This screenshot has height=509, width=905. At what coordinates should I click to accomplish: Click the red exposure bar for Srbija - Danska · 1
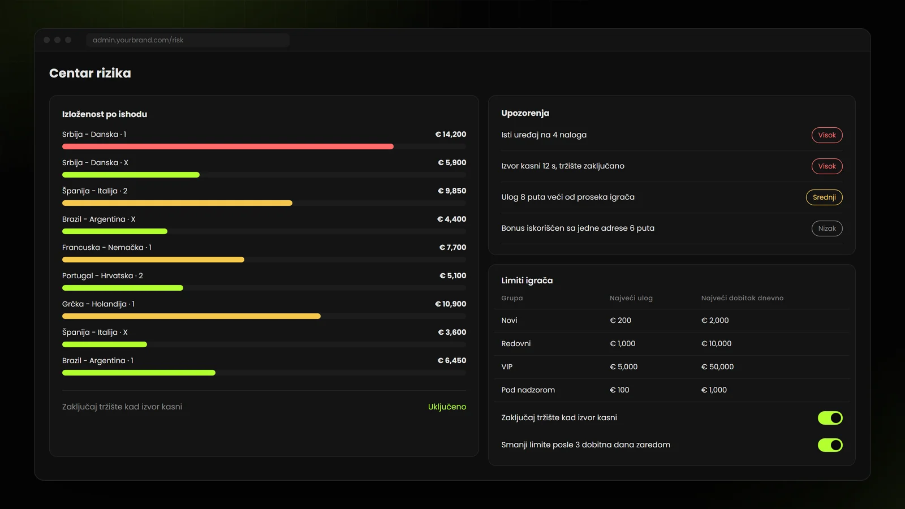pyautogui.click(x=228, y=146)
